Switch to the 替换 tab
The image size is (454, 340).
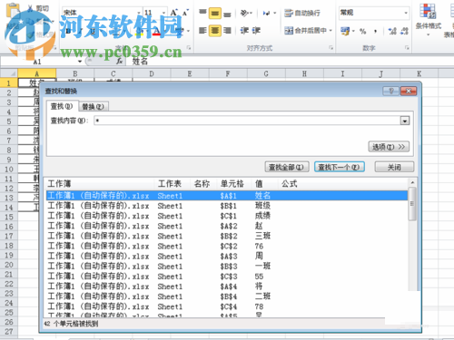pos(93,106)
